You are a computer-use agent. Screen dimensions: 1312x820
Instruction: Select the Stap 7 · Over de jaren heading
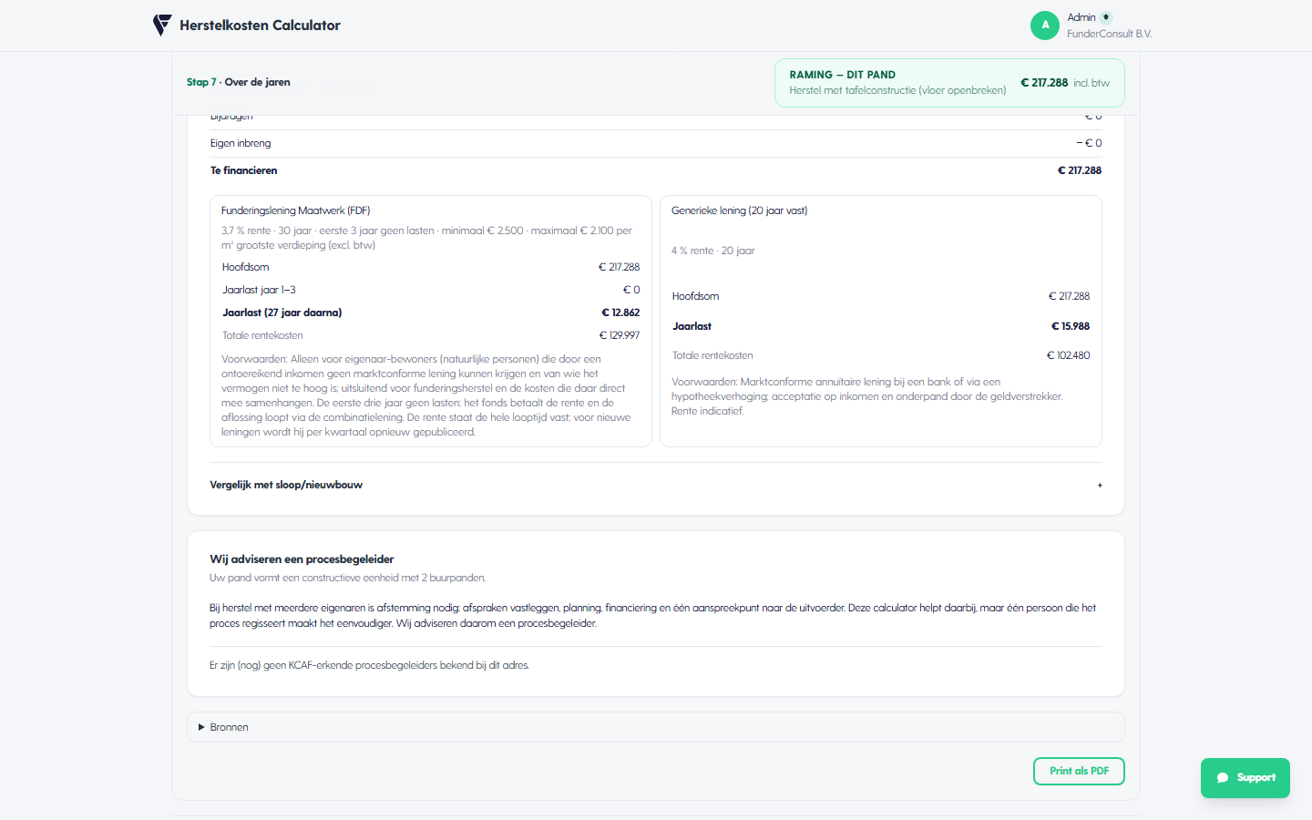pyautogui.click(x=239, y=82)
